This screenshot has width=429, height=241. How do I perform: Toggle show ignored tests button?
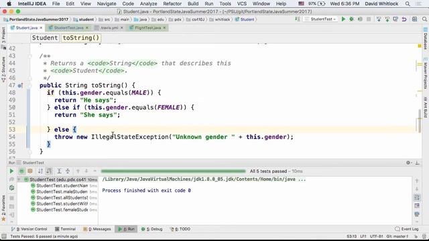coord(30,171)
